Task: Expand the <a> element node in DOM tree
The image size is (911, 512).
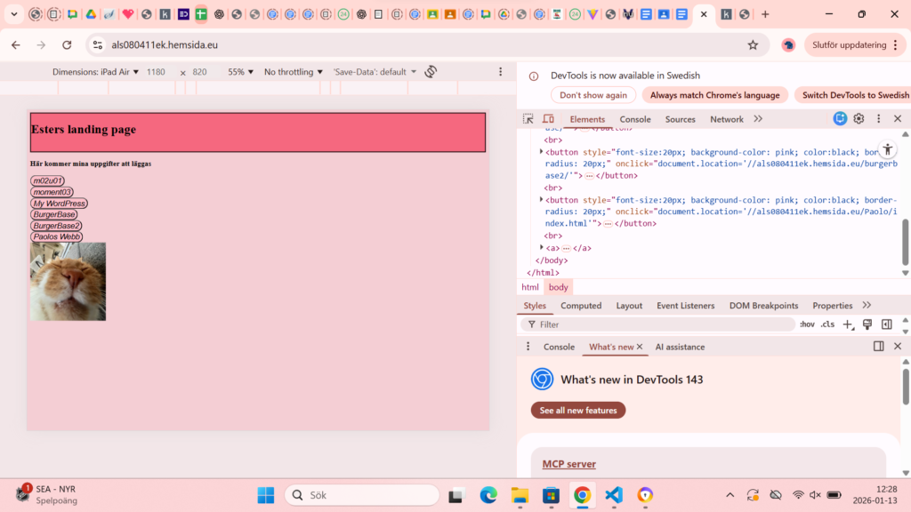Action: 542,248
